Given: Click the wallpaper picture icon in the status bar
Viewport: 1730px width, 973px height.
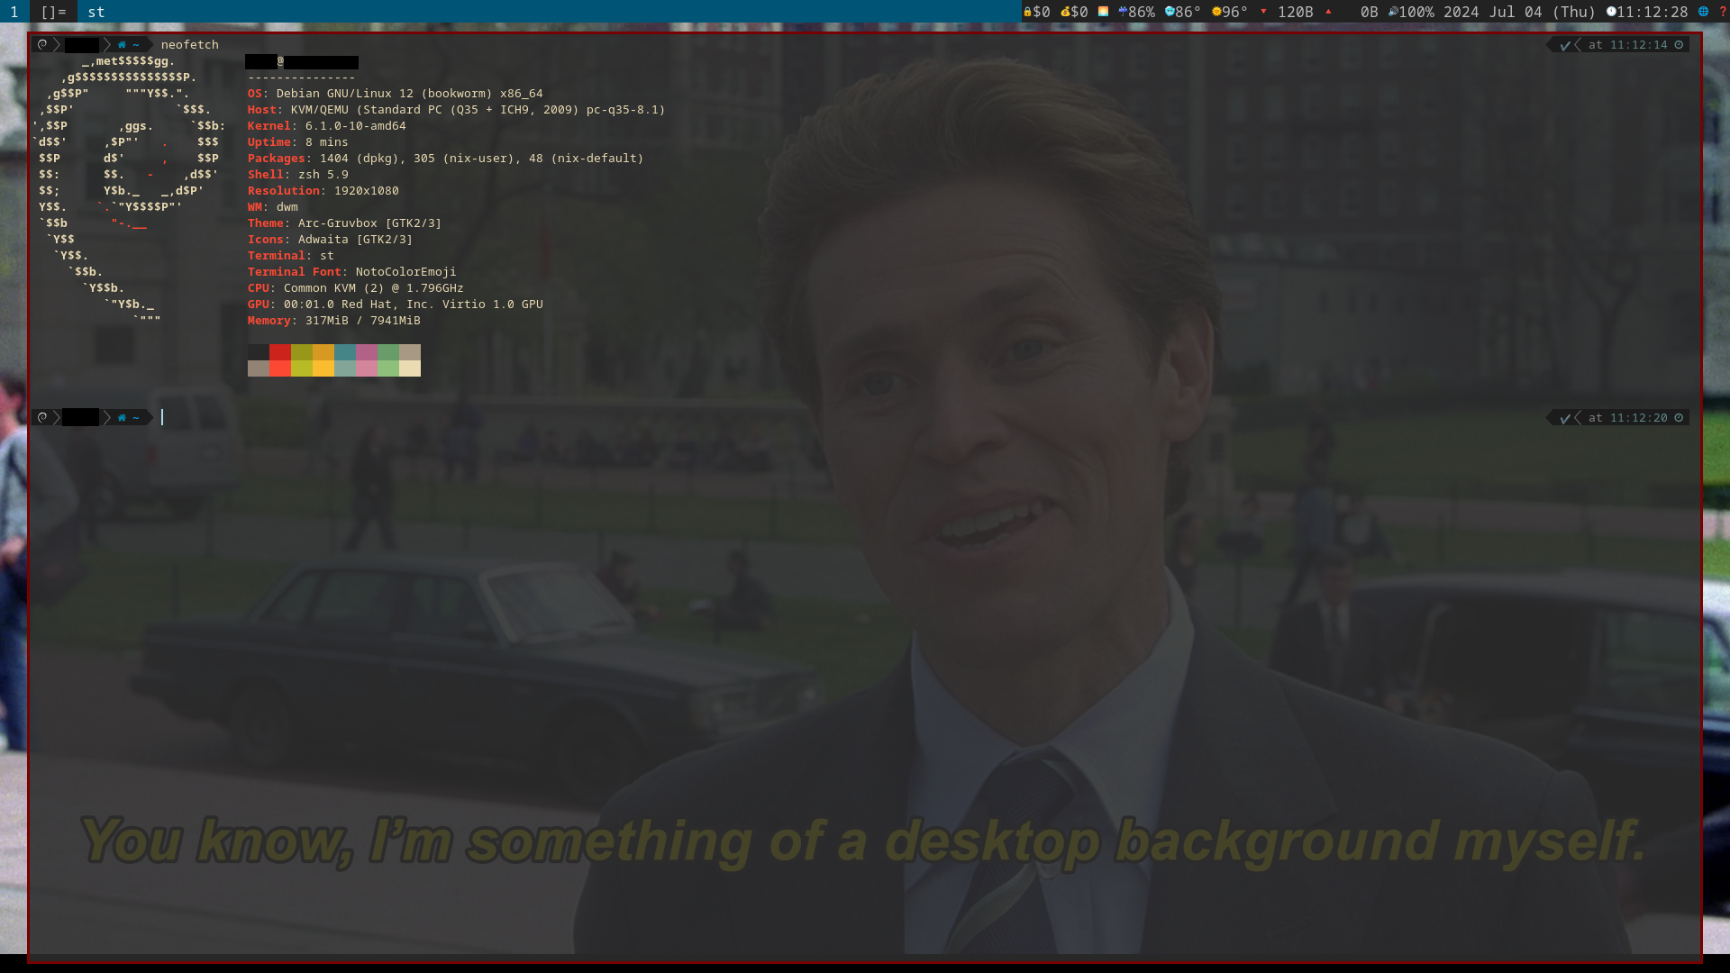Looking at the screenshot, I should (x=1102, y=12).
